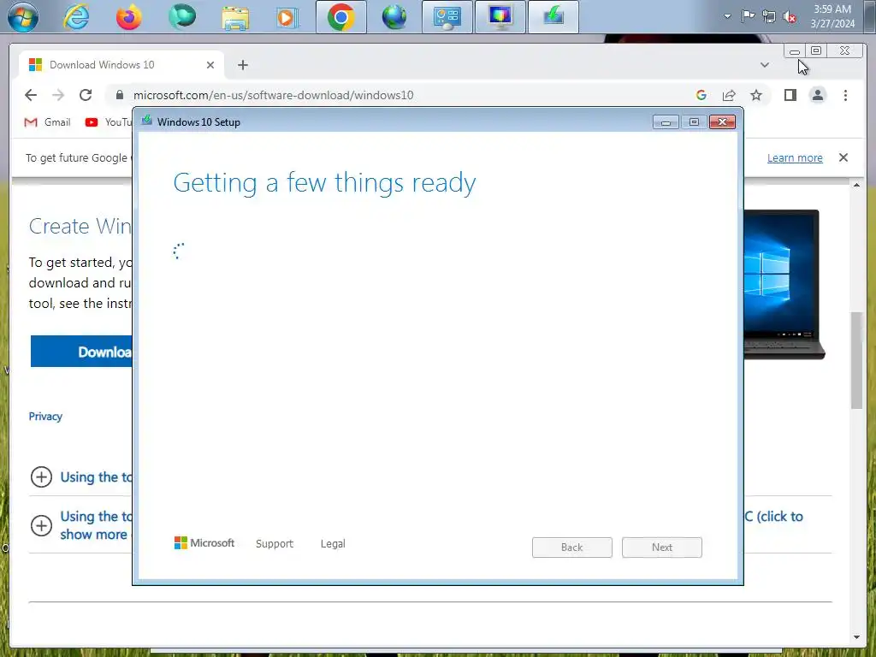The height and width of the screenshot is (657, 876).
Task: Open the Windows Start orb
Action: click(23, 17)
